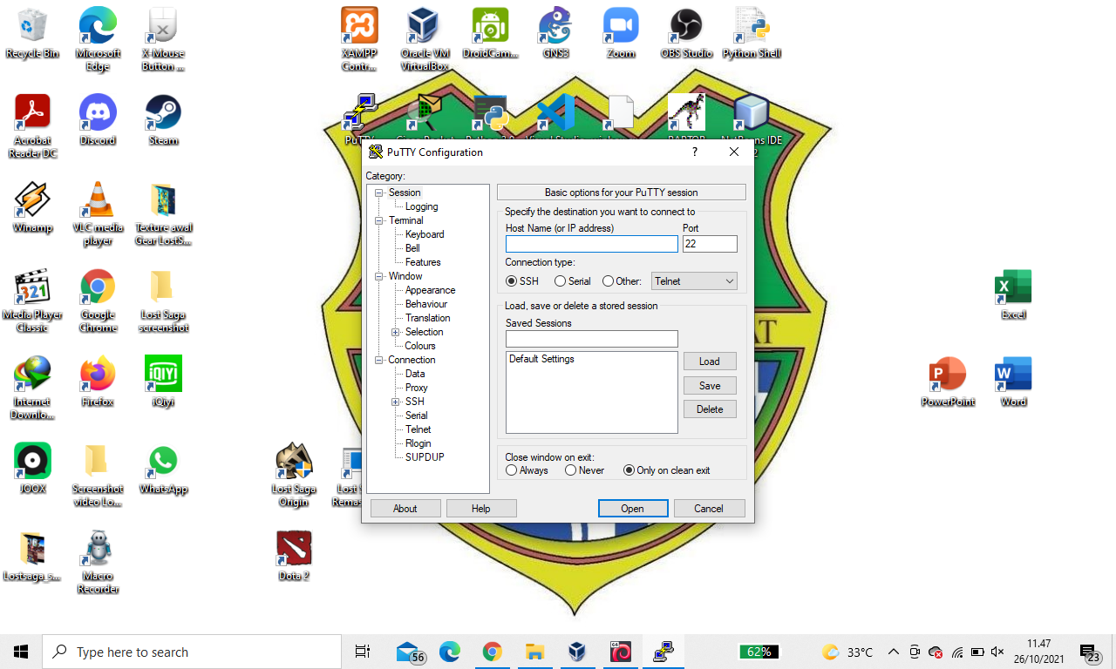Open the Appearance category
Screen dimensions: 1116x669
pos(430,290)
